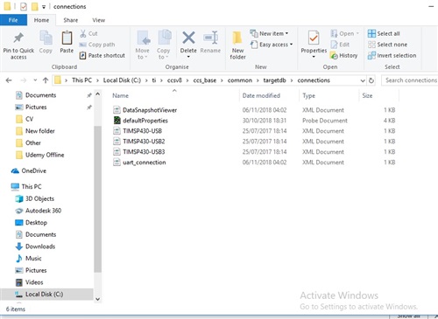Screen dimensions: 438x319
Task: Click the Delete X icon
Action: (x=188, y=38)
